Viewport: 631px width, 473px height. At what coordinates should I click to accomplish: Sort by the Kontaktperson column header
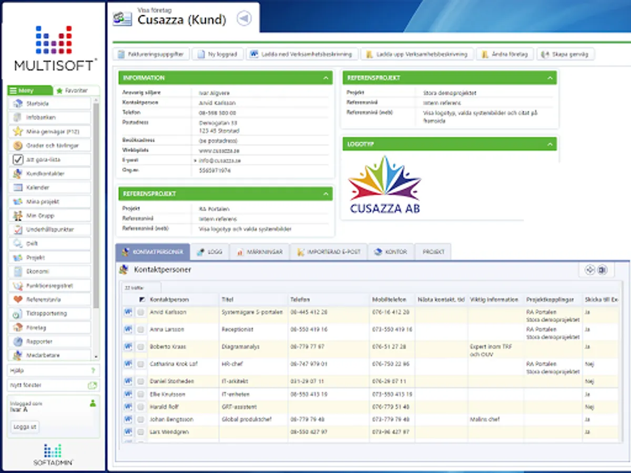click(169, 300)
